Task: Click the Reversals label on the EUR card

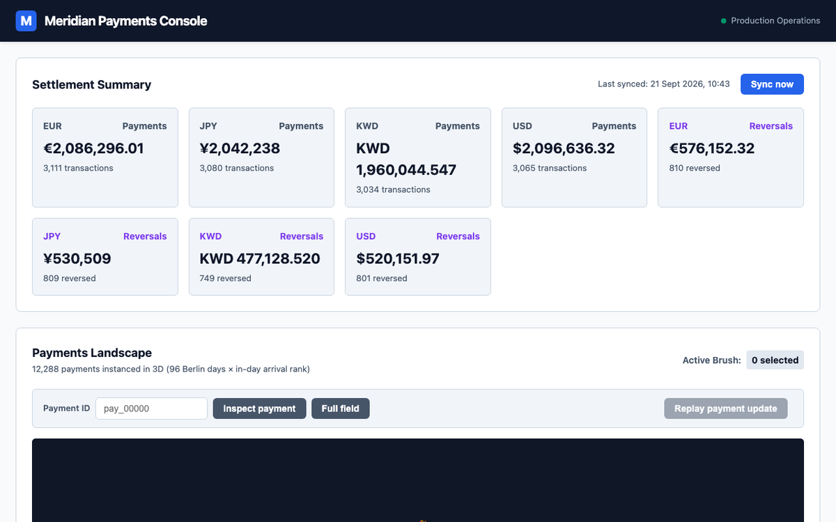Action: coord(771,126)
